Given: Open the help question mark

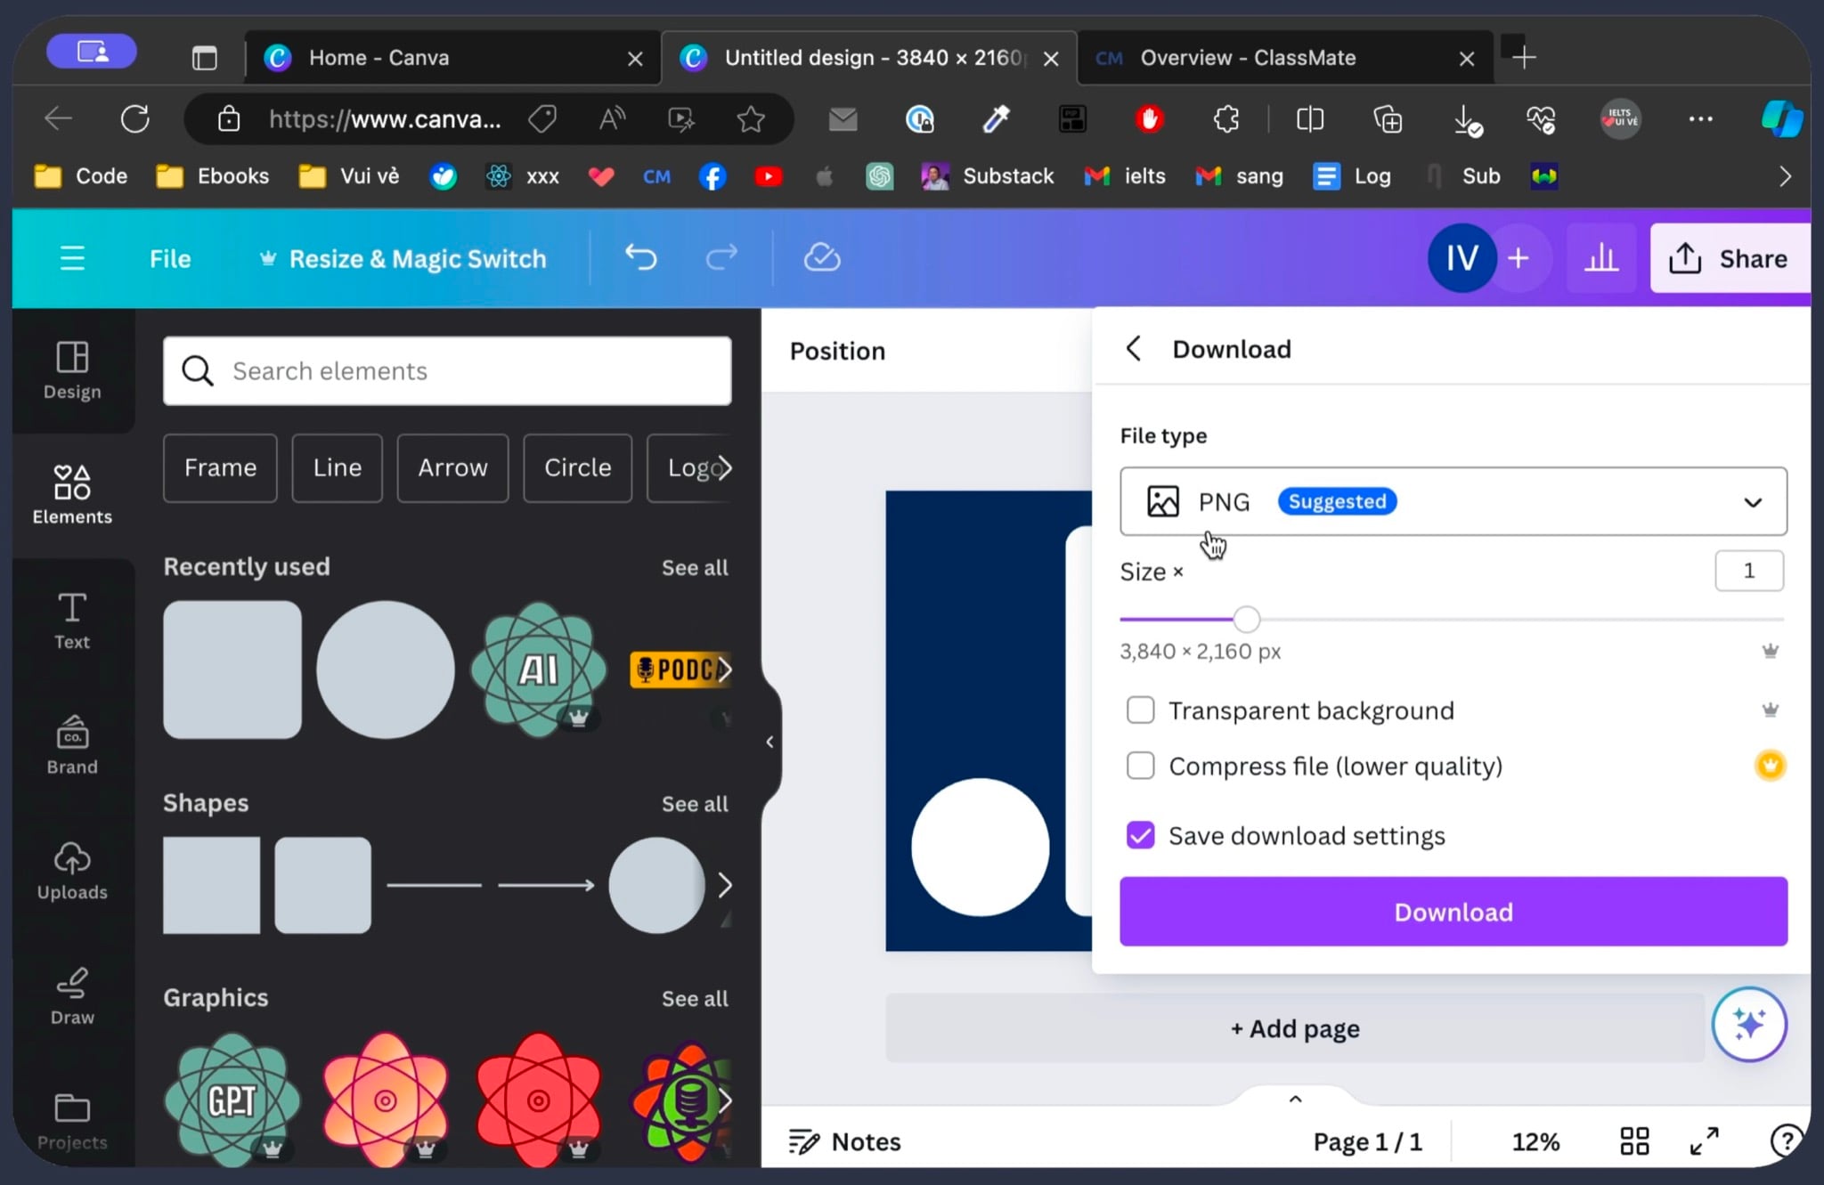Looking at the screenshot, I should point(1785,1140).
